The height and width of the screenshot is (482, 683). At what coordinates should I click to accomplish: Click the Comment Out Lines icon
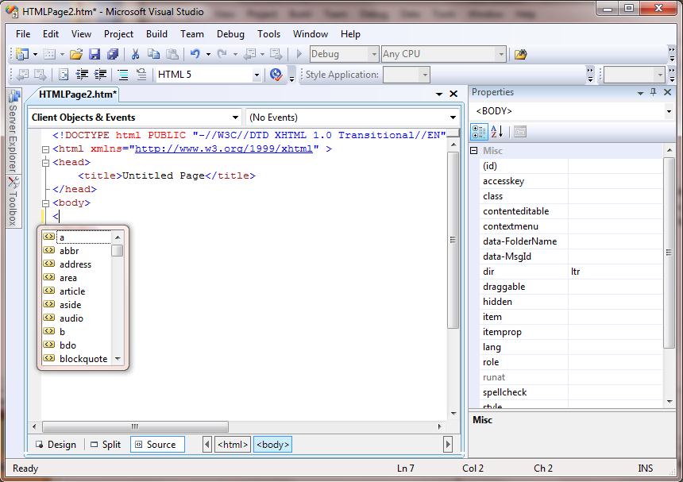point(123,75)
